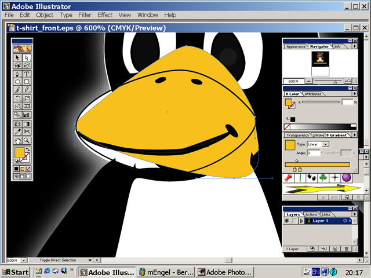Select the Free Transform tool

[27, 106]
